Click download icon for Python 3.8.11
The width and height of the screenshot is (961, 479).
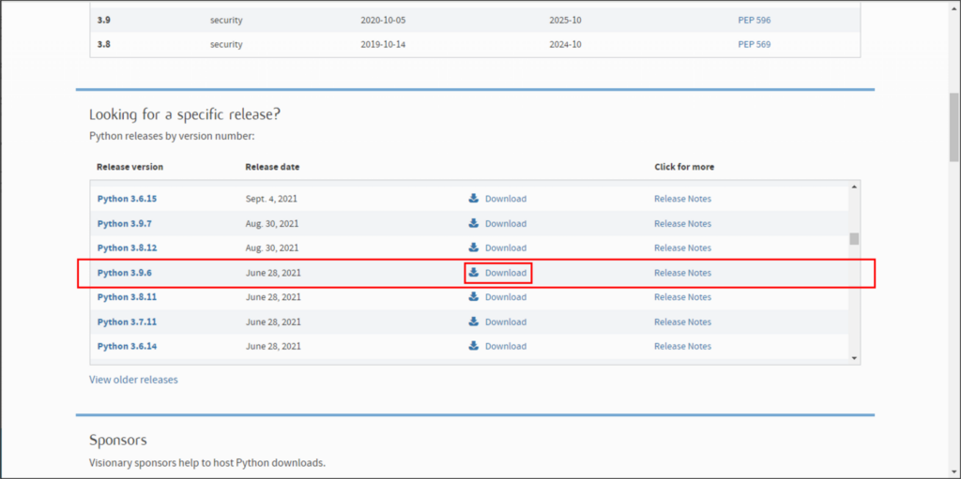click(x=474, y=297)
